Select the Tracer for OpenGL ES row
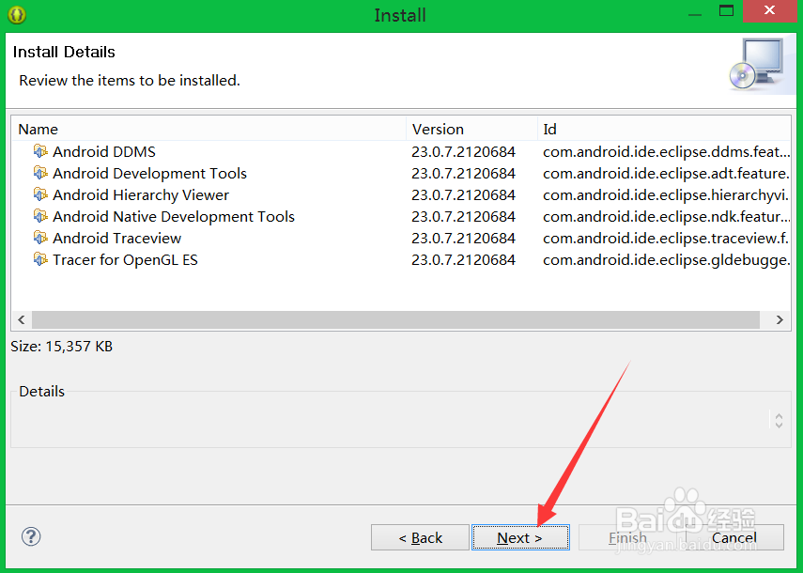This screenshot has height=573, width=803. coord(401,259)
